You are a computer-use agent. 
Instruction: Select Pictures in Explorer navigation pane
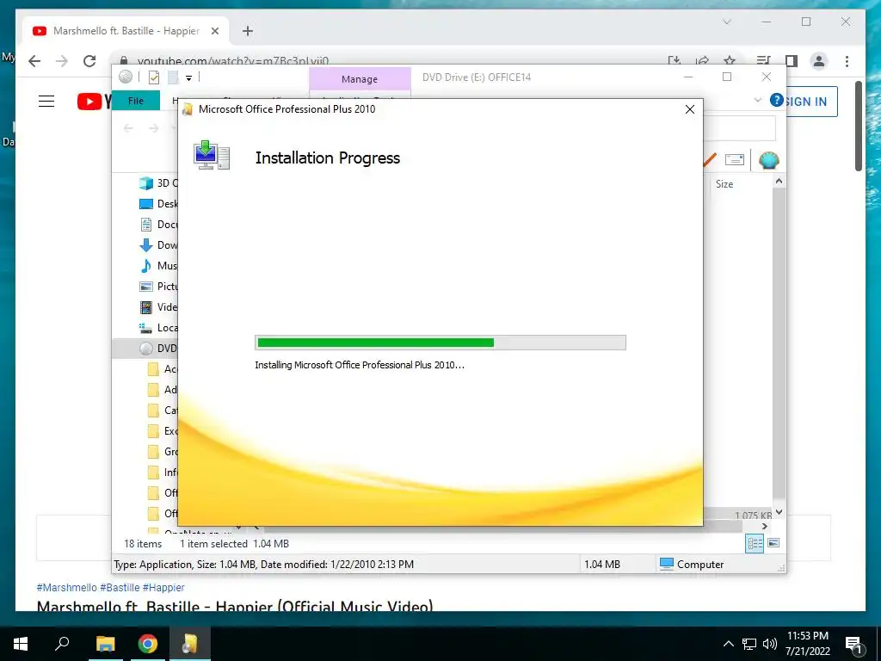click(x=157, y=286)
